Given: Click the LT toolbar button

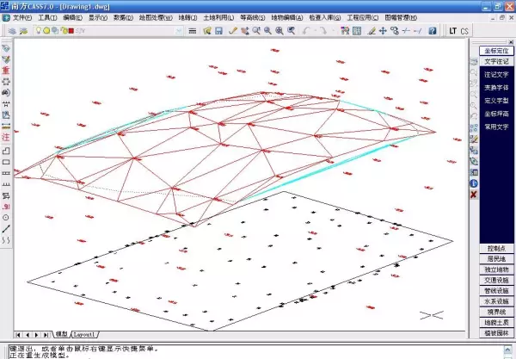Looking at the screenshot, I should tap(453, 31).
